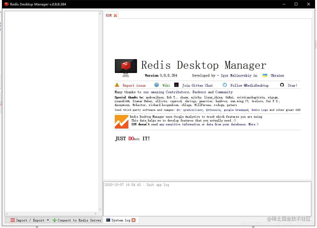Open the Ukraine link

277,76
